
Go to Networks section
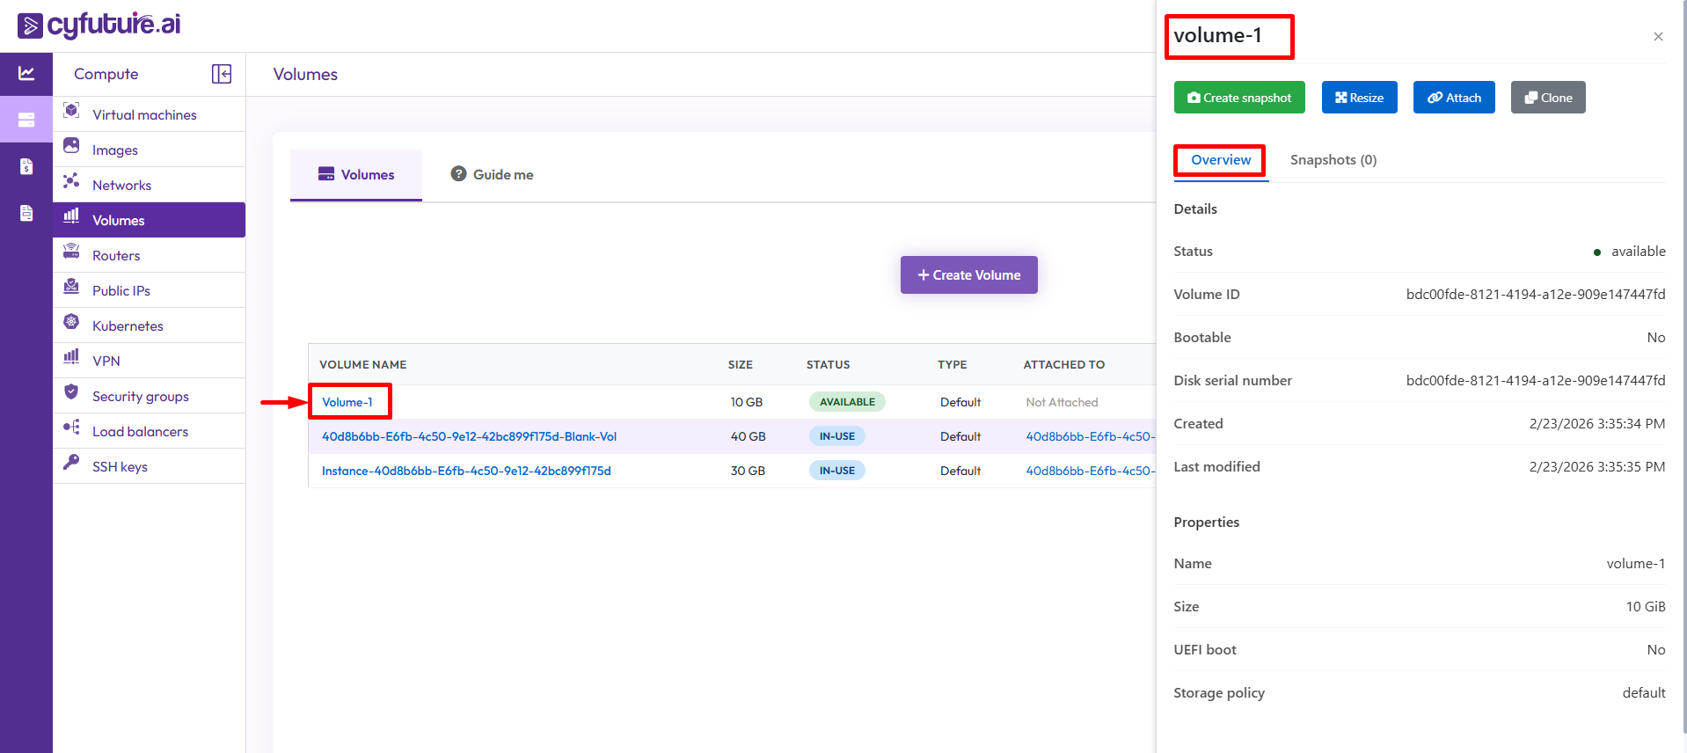[121, 186]
